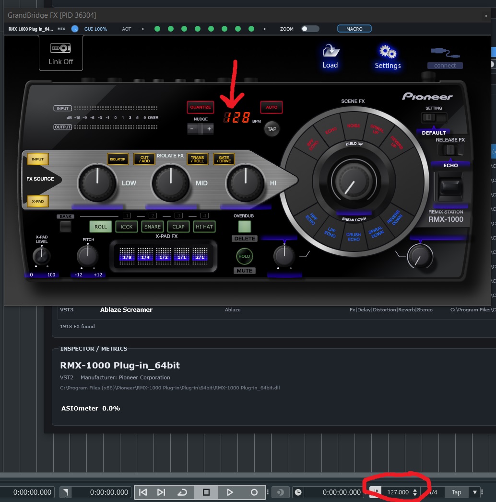Select the ROLL X-Pad FX button
The width and height of the screenshot is (496, 502).
tap(101, 227)
